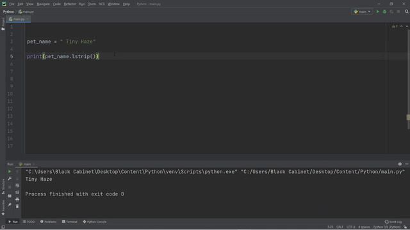Toggle soft-wrap in Run console
The width and height of the screenshot is (410, 230).
[x=17, y=186]
